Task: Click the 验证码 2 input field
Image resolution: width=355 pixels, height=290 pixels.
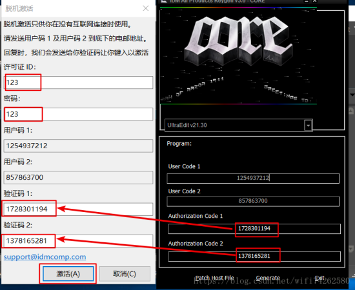Action: pyautogui.click(x=78, y=241)
